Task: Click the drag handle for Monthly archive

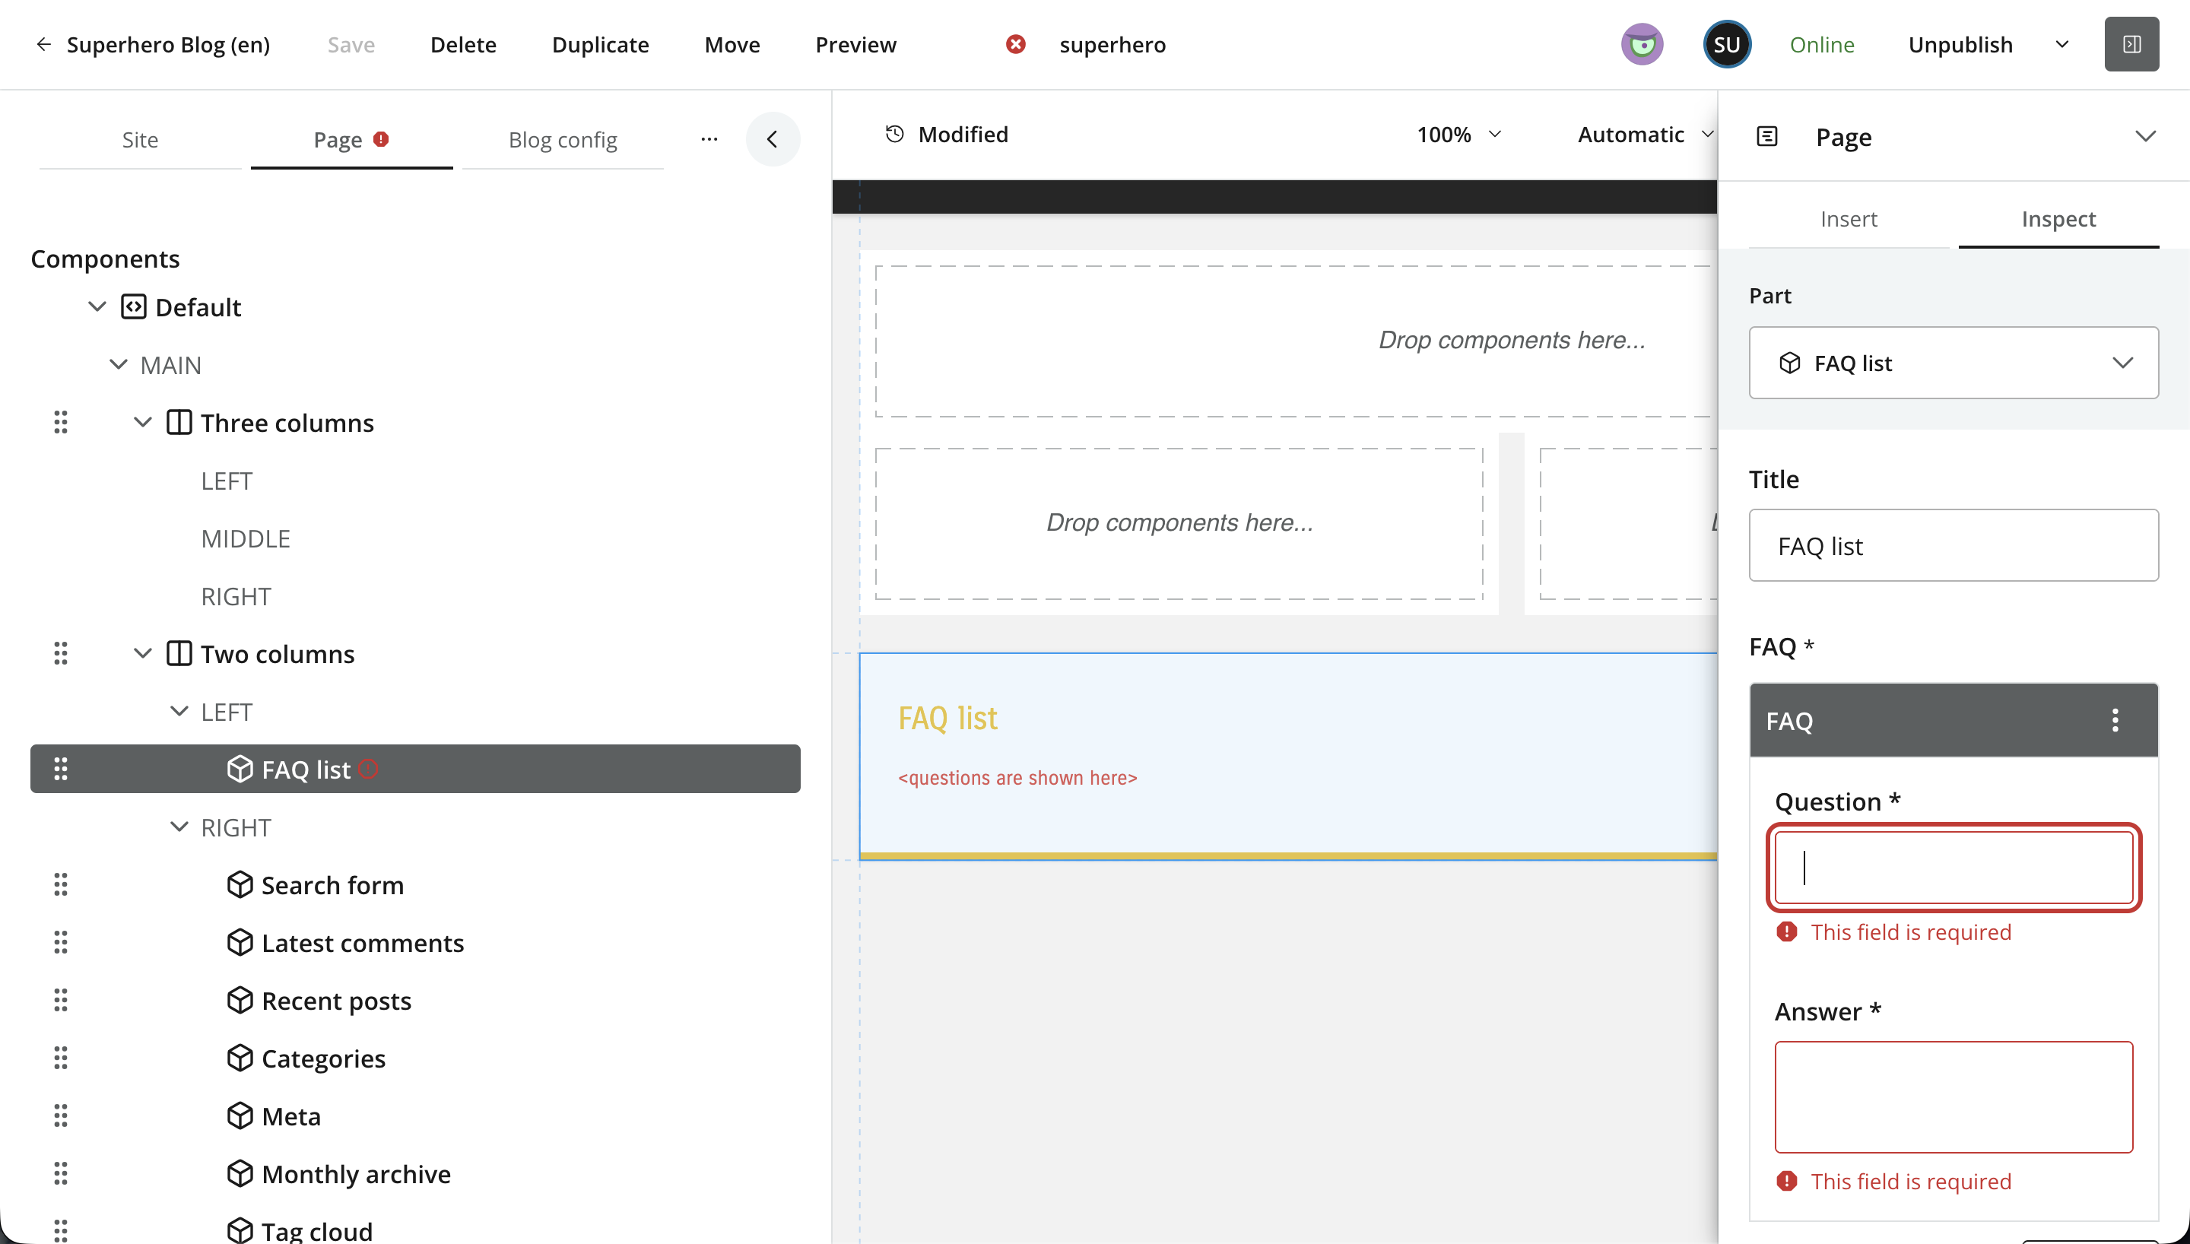Action: click(61, 1173)
